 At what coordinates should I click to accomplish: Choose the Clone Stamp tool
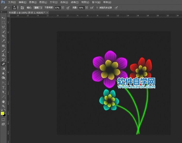tap(3, 55)
